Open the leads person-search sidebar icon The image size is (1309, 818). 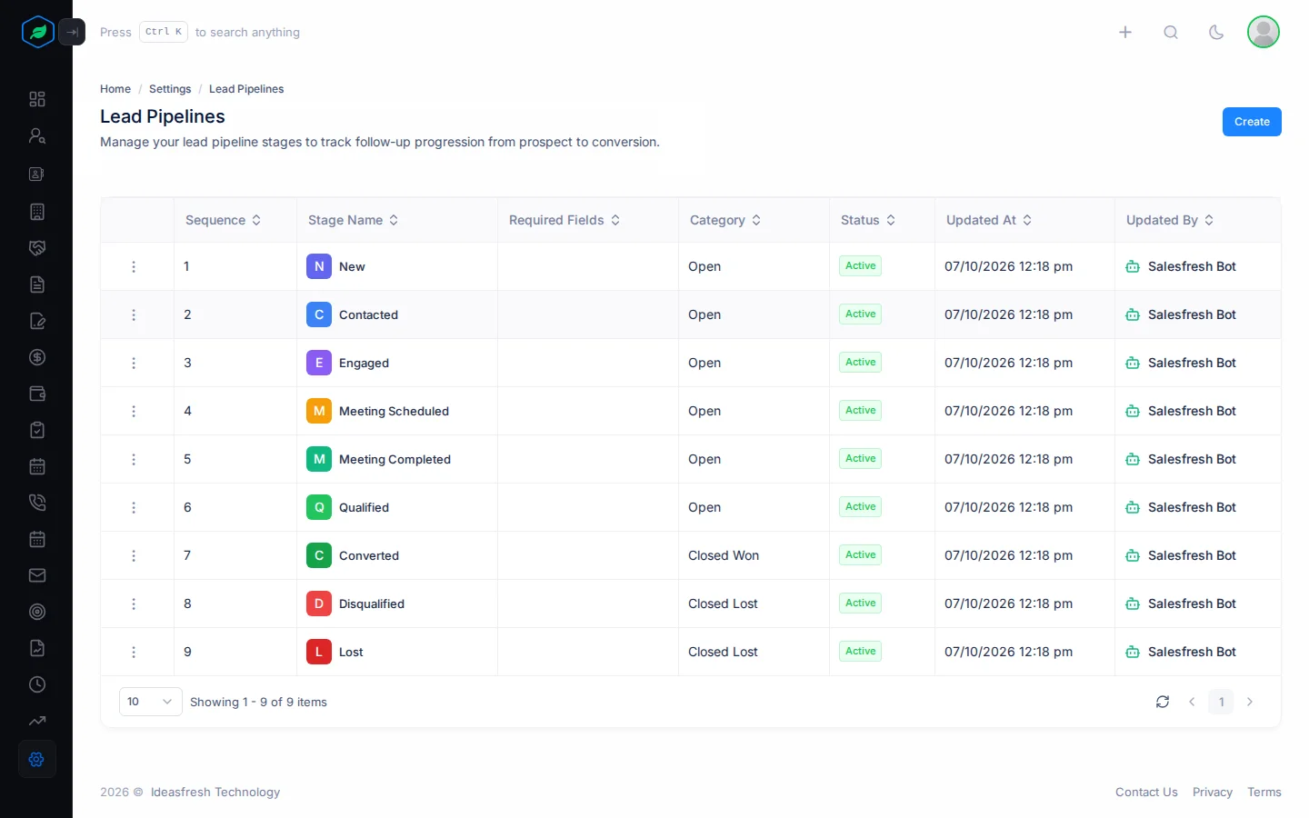(x=37, y=135)
